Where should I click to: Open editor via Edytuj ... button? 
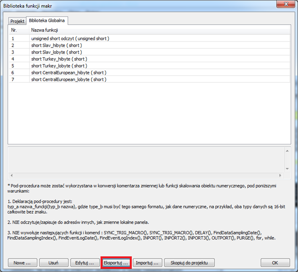coord(85,263)
